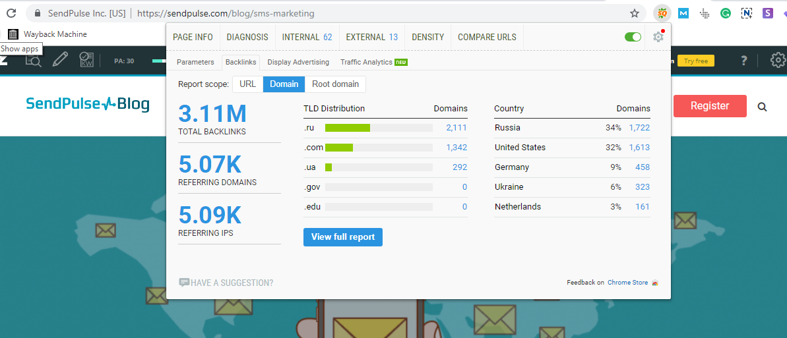Click the MozBar PA: 30 metric
This screenshot has width=787, height=338.
pyautogui.click(x=124, y=61)
